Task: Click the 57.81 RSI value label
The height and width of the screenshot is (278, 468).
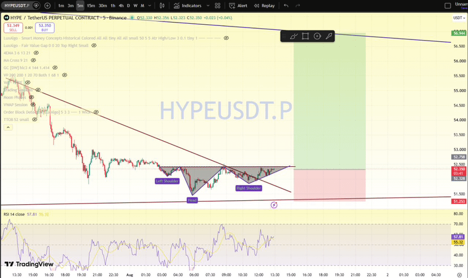Action: click(458, 237)
